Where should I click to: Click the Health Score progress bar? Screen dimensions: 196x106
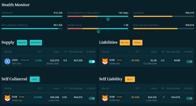98,28
